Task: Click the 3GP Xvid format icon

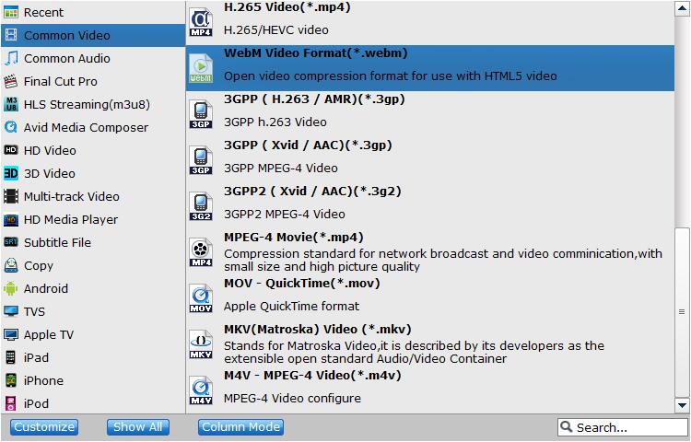Action: 201,161
